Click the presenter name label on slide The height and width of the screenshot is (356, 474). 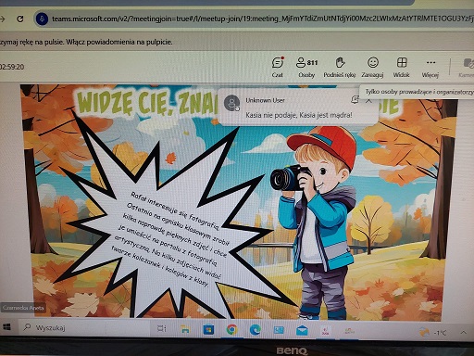click(23, 308)
